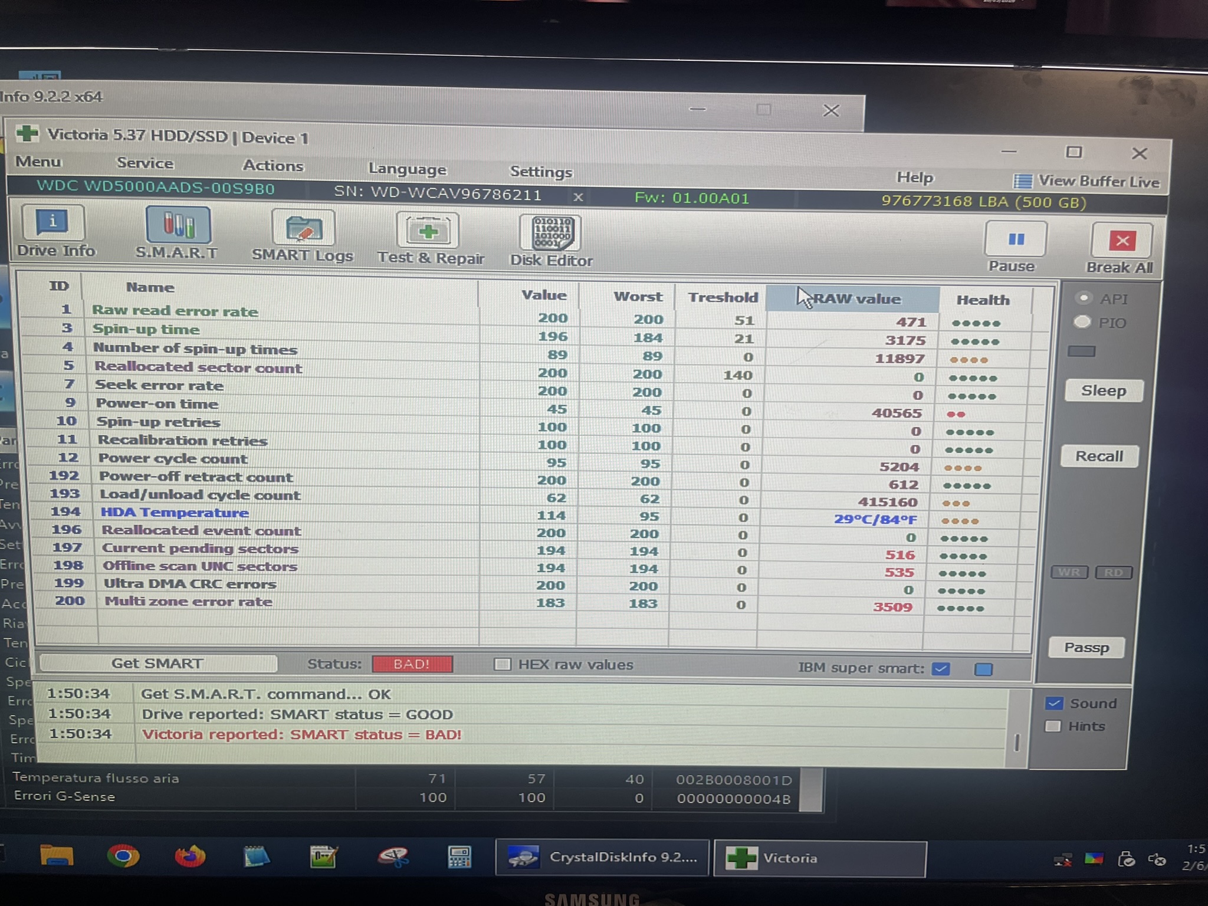1208x906 pixels.
Task: Click the Sleep button
Action: (x=1104, y=390)
